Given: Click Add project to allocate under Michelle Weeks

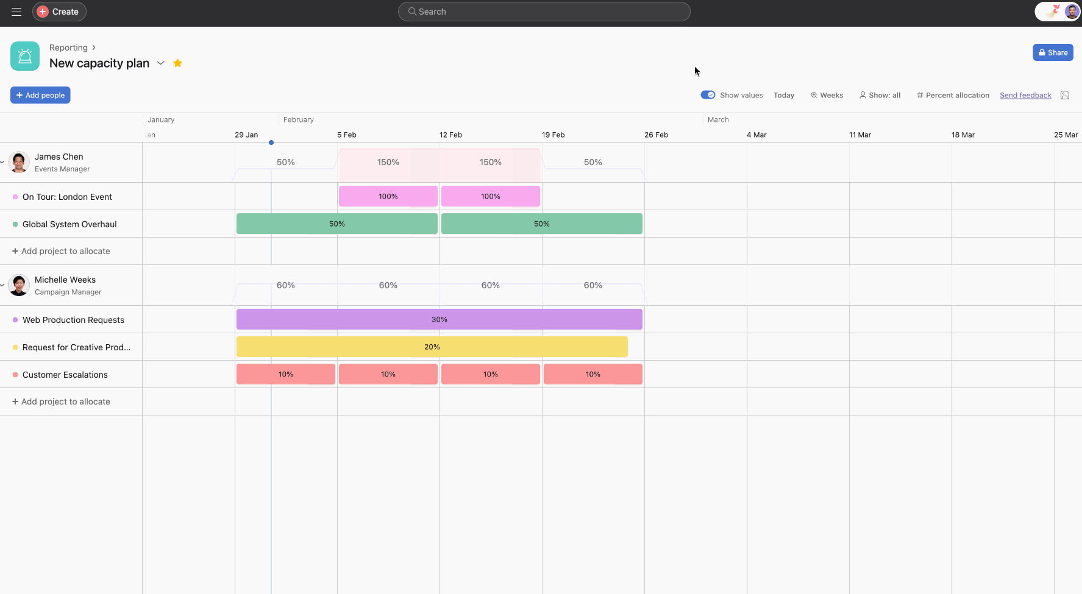Looking at the screenshot, I should 61,401.
